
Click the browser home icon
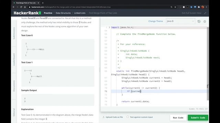25,7
